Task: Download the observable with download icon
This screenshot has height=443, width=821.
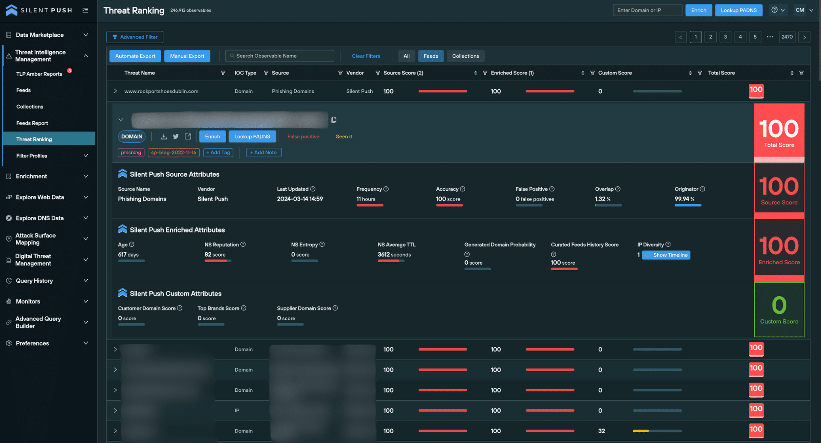Action: [x=163, y=136]
